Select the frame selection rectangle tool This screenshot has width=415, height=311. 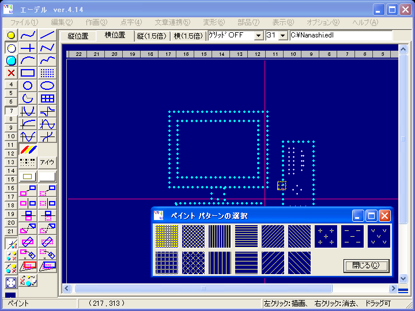point(28,177)
